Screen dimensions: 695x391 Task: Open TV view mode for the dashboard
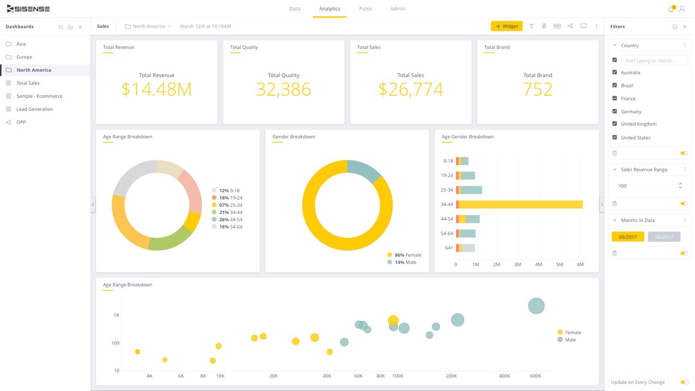(x=584, y=26)
